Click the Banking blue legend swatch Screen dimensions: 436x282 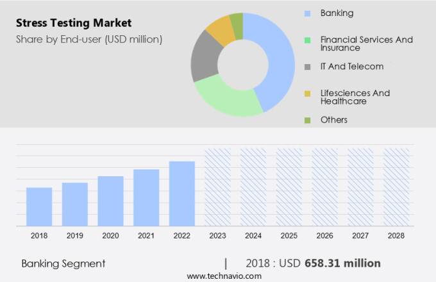tap(308, 13)
